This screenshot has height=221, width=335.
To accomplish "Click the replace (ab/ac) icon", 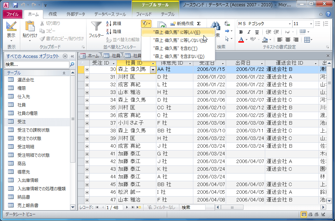I will 227,23.
